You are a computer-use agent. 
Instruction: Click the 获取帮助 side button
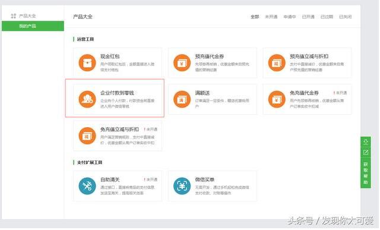366,173
